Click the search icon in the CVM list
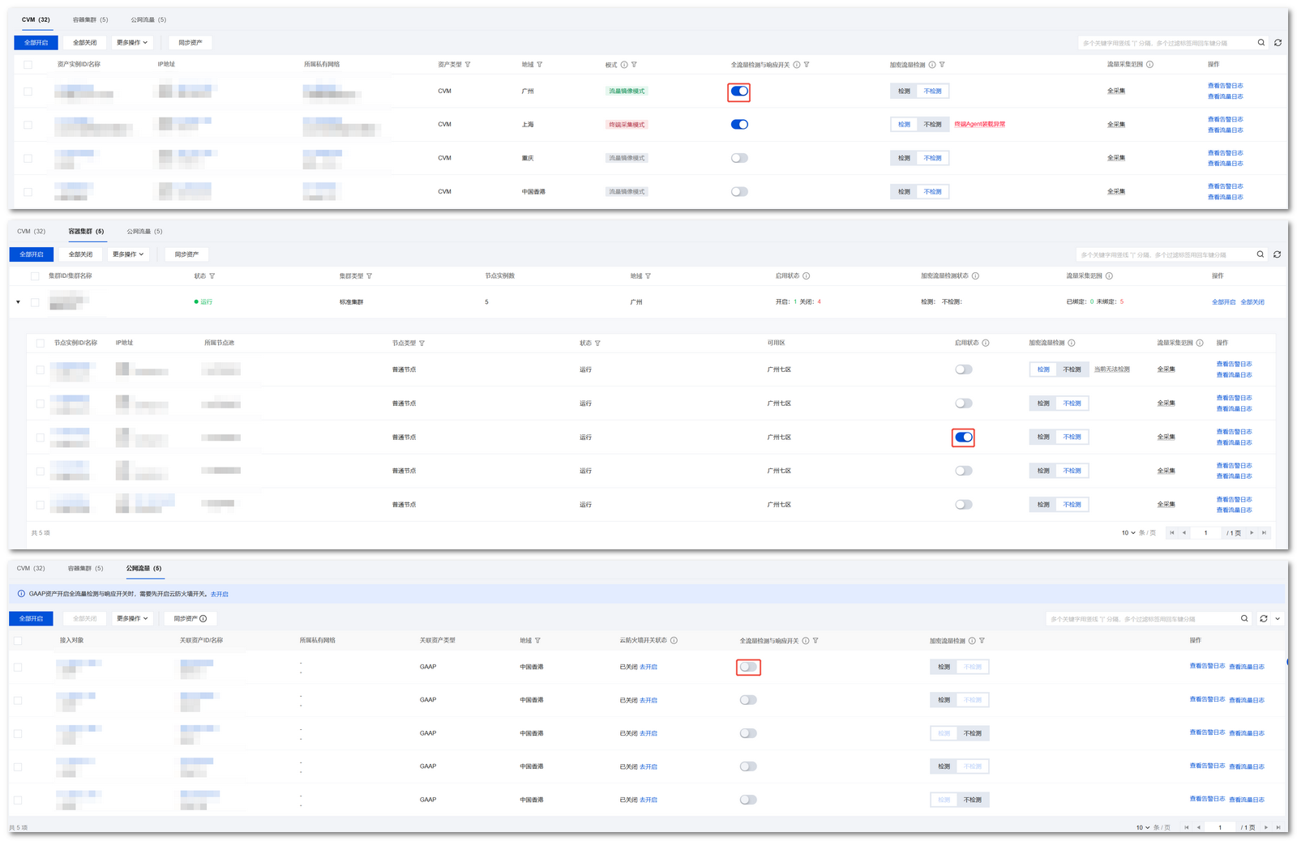Screen dimensions: 1297x841 pos(1261,43)
